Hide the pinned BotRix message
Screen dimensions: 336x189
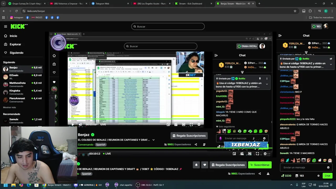tap(331, 59)
